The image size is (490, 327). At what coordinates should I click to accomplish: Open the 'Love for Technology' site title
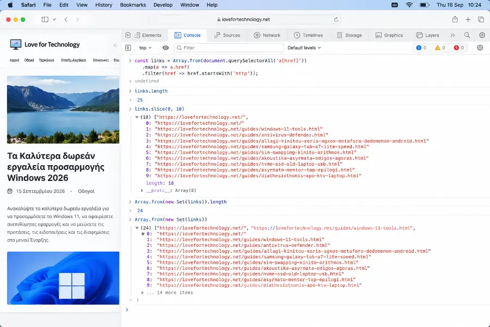point(52,45)
